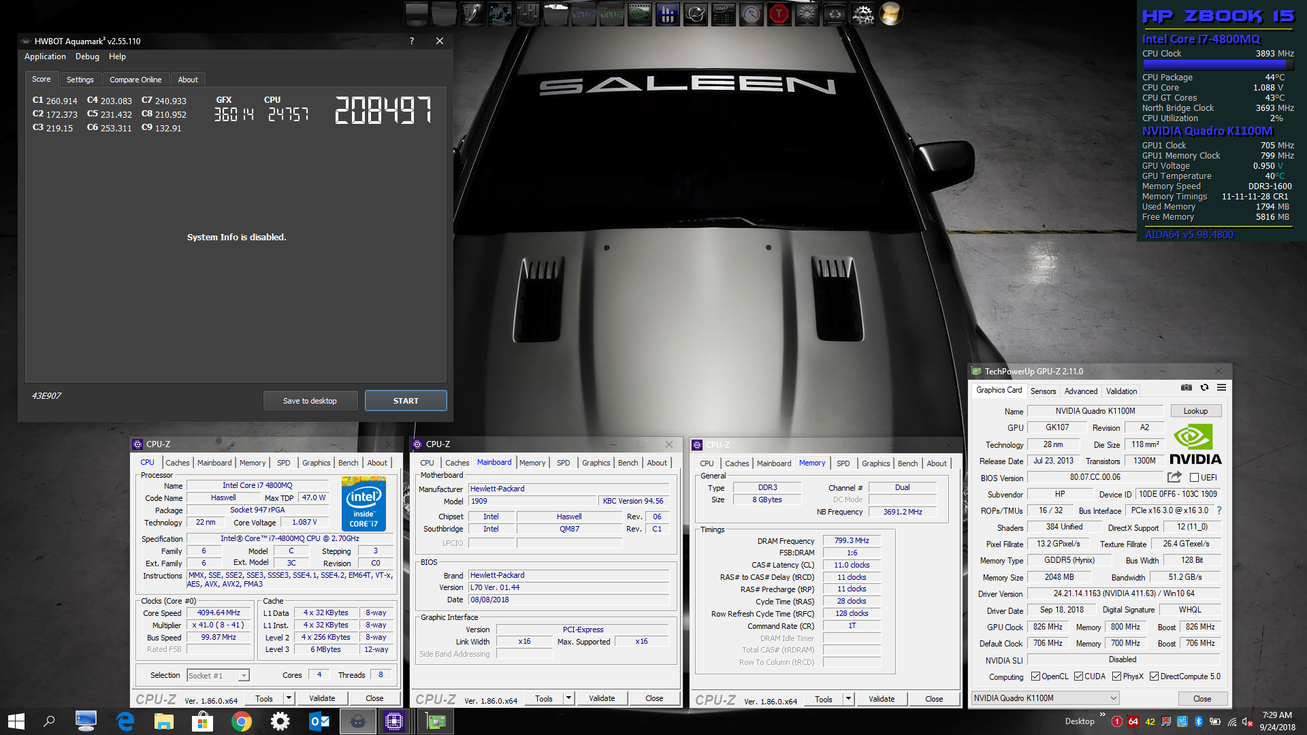The width and height of the screenshot is (1307, 735).
Task: Expand Tools arrow in the CPU-Z Memory window
Action: [848, 699]
